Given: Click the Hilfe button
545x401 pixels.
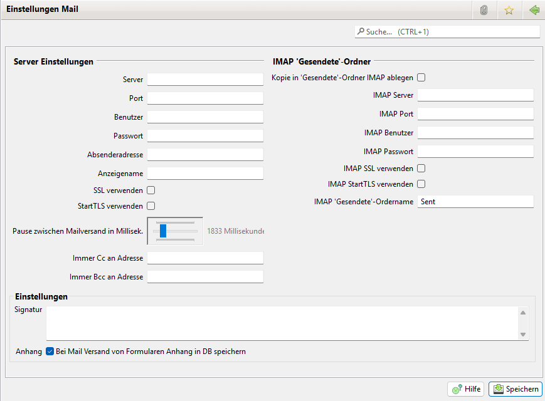Looking at the screenshot, I should tap(465, 389).
